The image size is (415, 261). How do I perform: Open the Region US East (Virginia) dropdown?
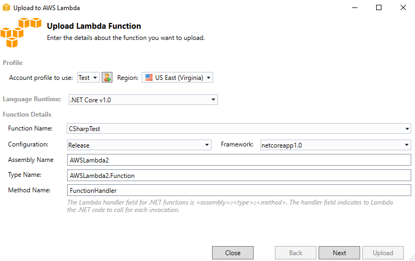coord(177,77)
